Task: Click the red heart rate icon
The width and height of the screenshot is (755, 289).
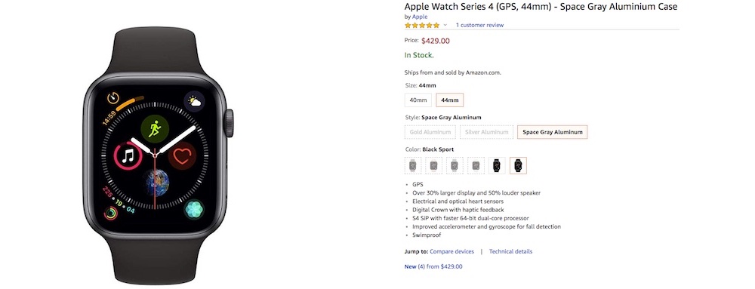Action: point(182,155)
